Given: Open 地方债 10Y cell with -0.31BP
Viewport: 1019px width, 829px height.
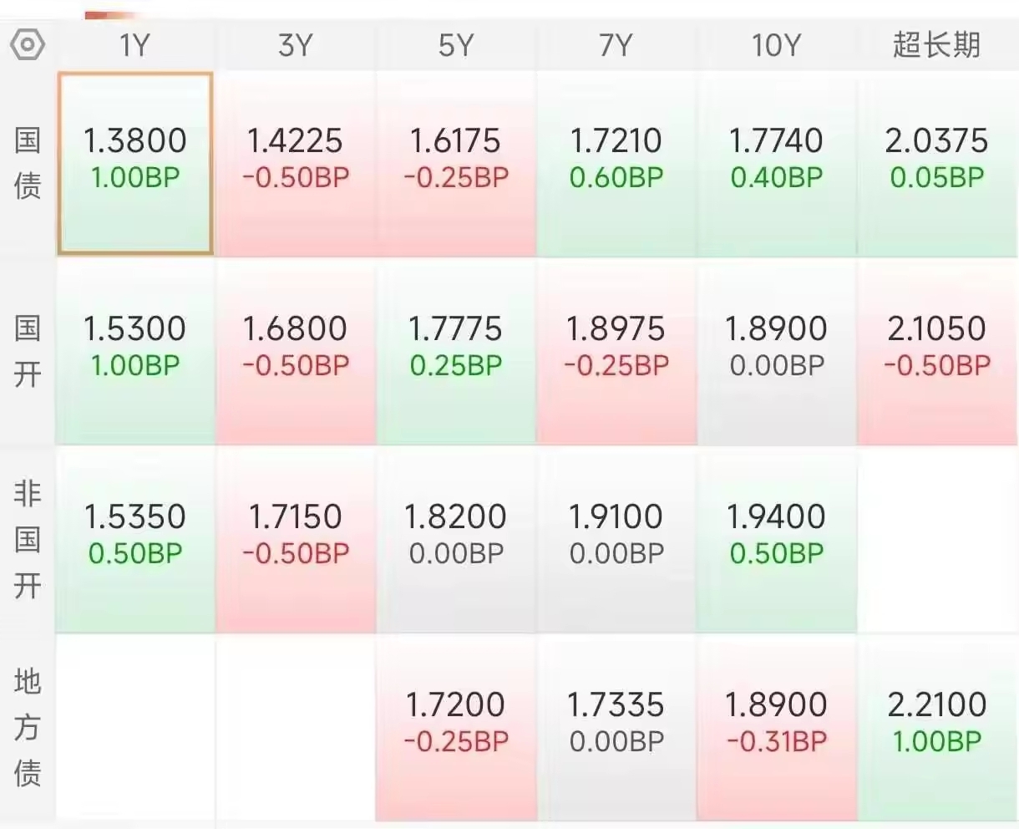Looking at the screenshot, I should point(776,728).
